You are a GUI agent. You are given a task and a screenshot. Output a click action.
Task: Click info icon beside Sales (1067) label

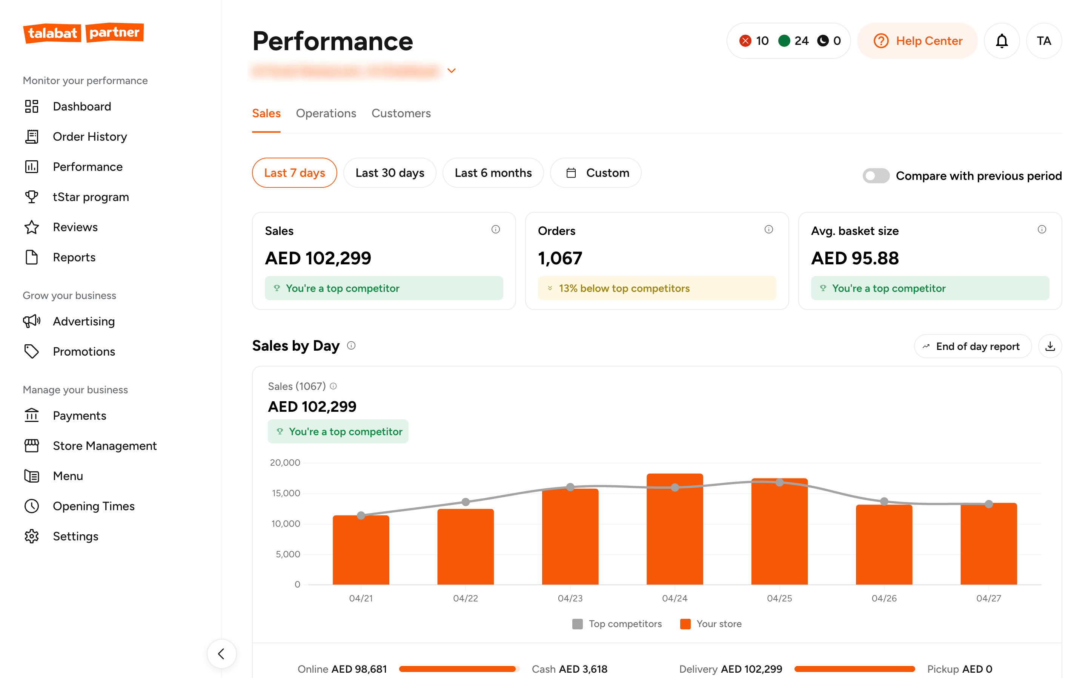coord(333,386)
